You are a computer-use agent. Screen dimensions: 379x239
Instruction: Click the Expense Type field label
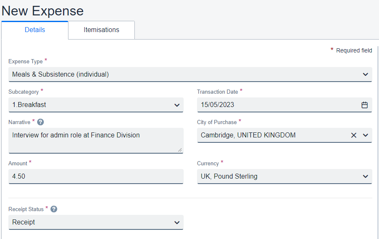(25, 62)
